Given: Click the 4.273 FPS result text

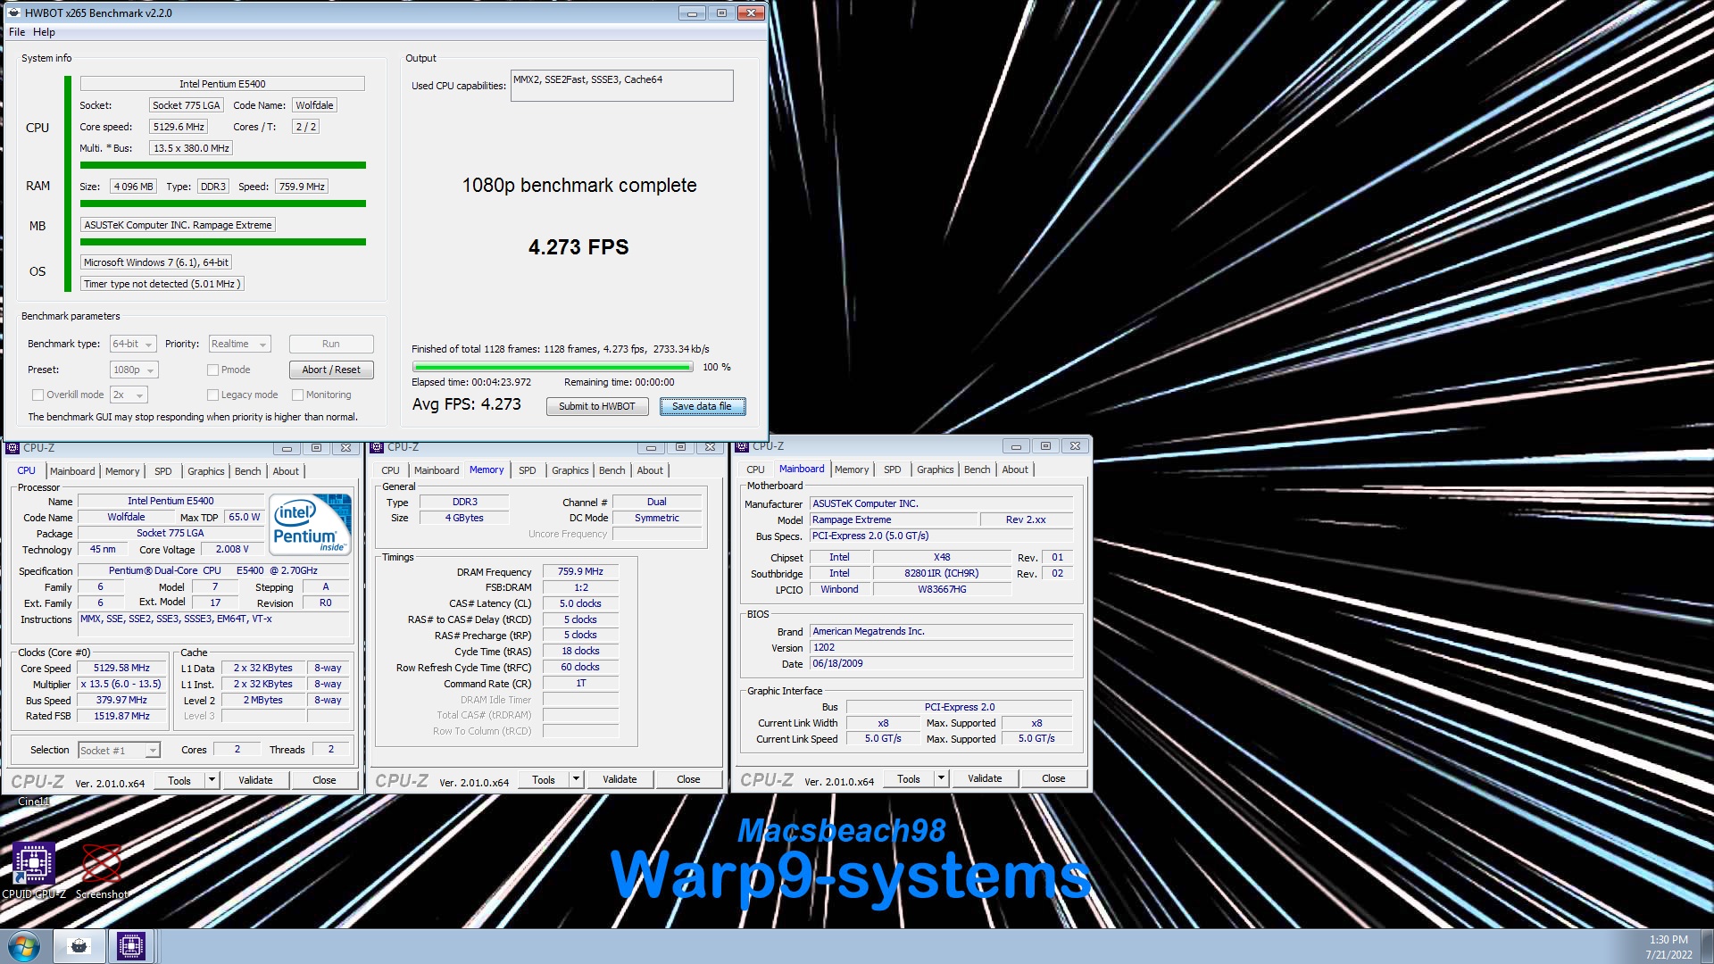Looking at the screenshot, I should 578,247.
